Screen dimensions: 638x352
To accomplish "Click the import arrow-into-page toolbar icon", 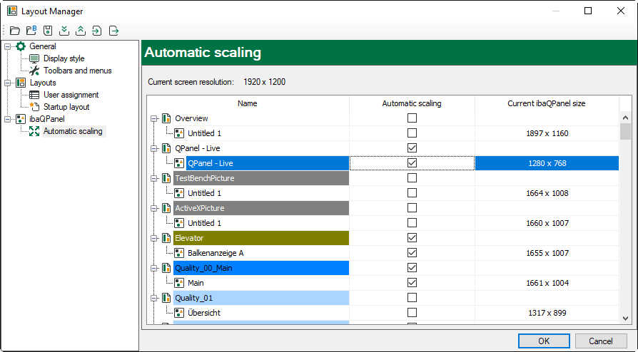I will point(97,31).
